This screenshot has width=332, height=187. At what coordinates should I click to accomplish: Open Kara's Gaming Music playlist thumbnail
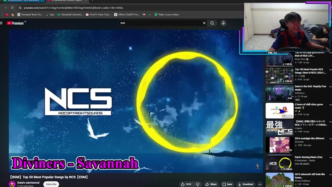coord(279,163)
